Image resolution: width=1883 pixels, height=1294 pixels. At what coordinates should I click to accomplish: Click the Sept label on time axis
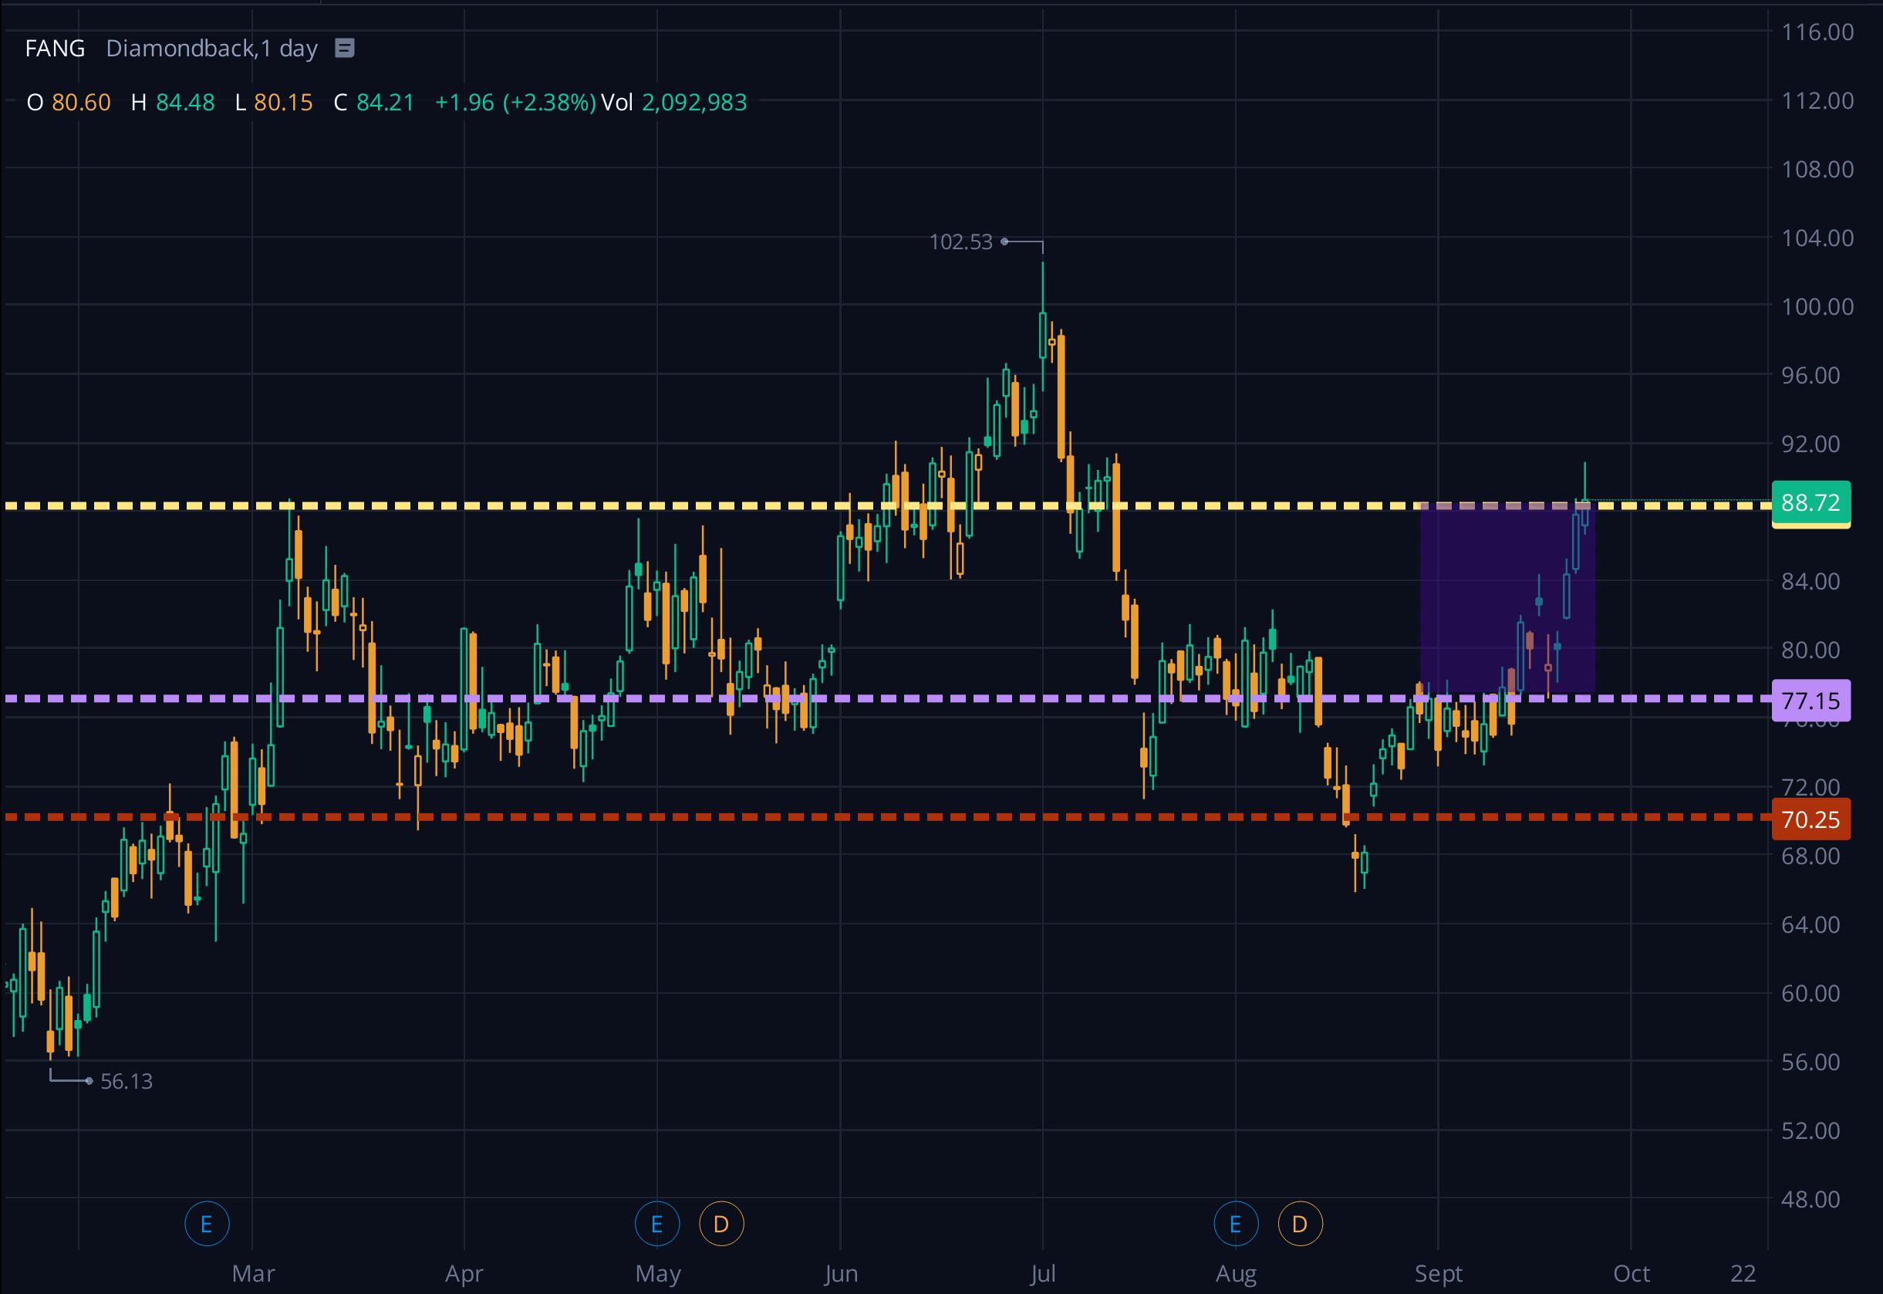tap(1439, 1273)
